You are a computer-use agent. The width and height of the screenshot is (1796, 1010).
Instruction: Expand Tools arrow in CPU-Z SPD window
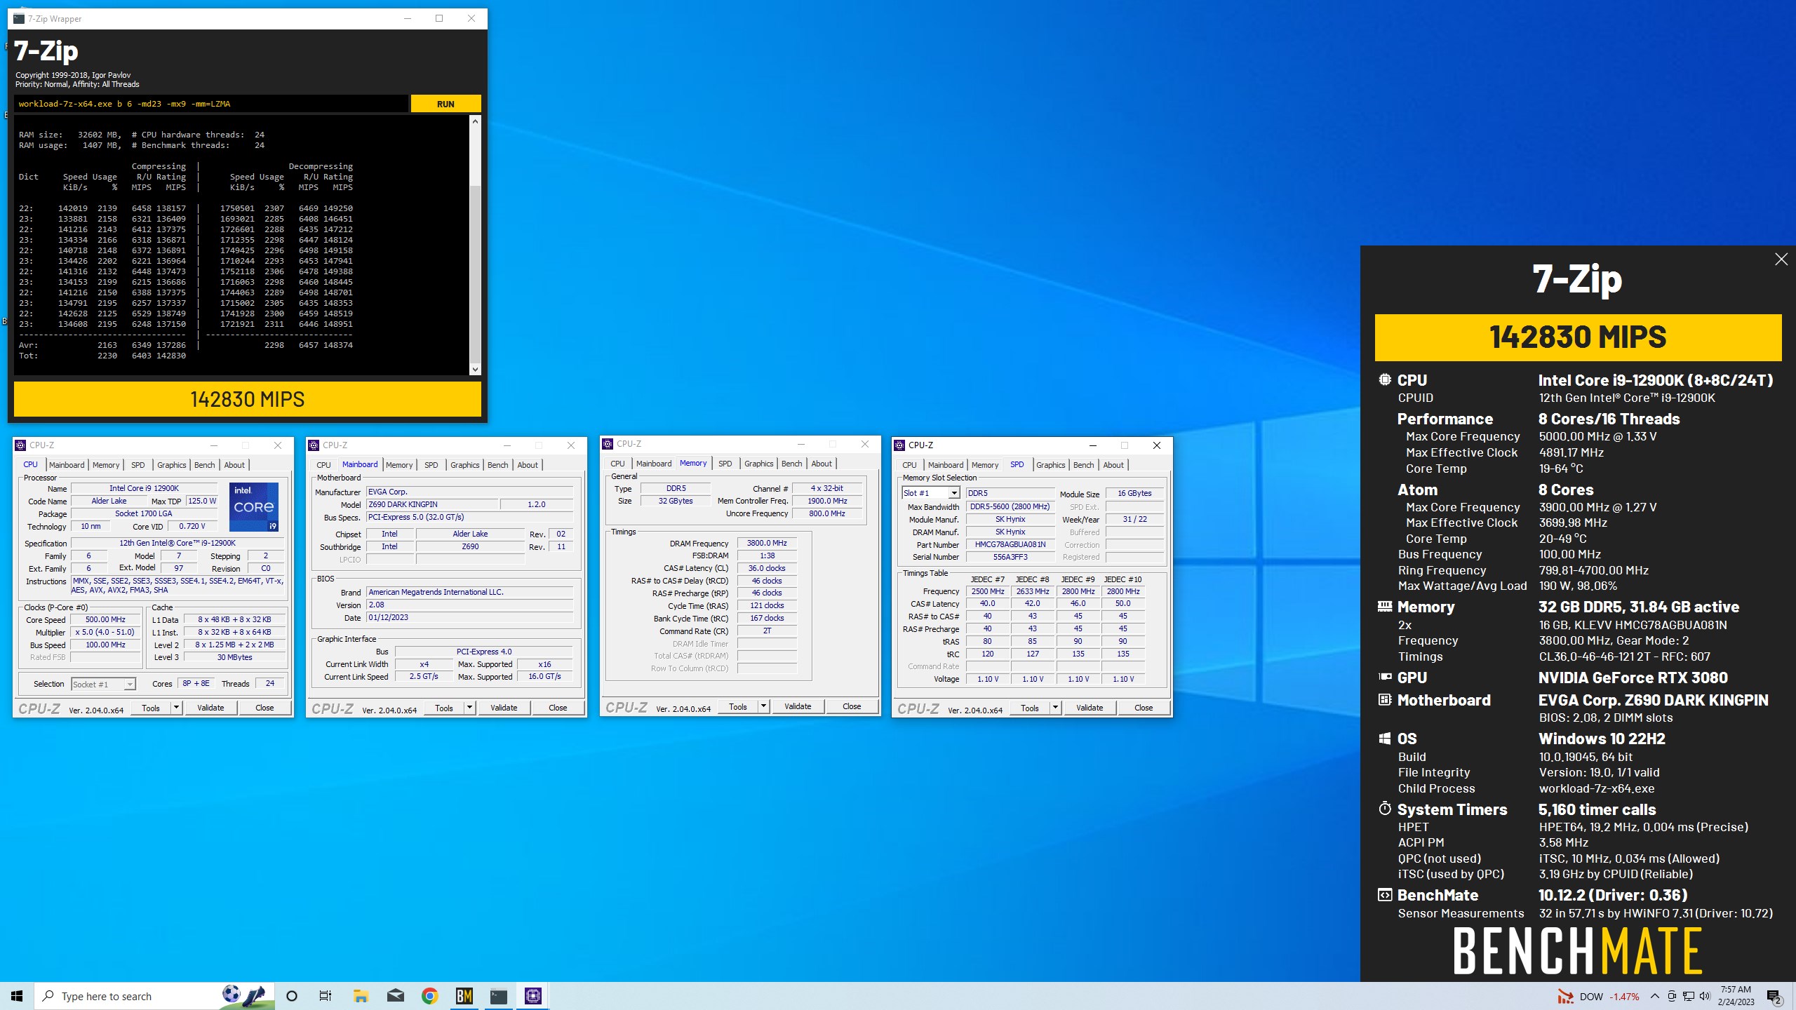pyautogui.click(x=1055, y=708)
